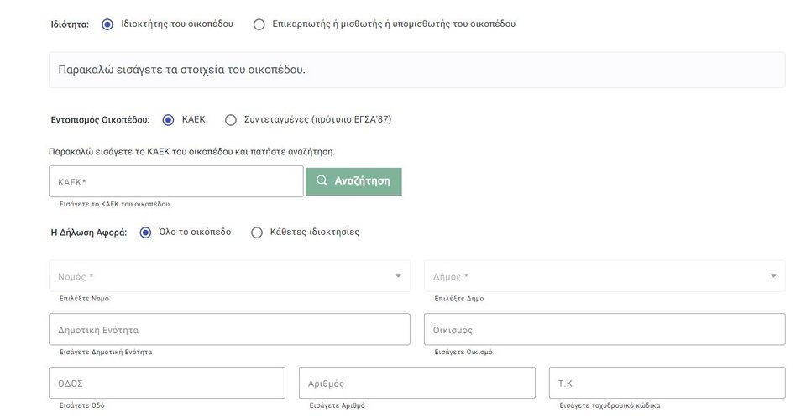Choose the Κάθετες ιδιοκτησίες radio button

(258, 233)
